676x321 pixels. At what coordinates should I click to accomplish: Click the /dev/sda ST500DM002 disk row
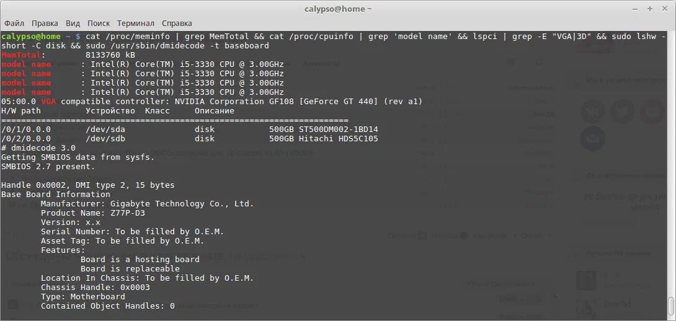[190, 130]
